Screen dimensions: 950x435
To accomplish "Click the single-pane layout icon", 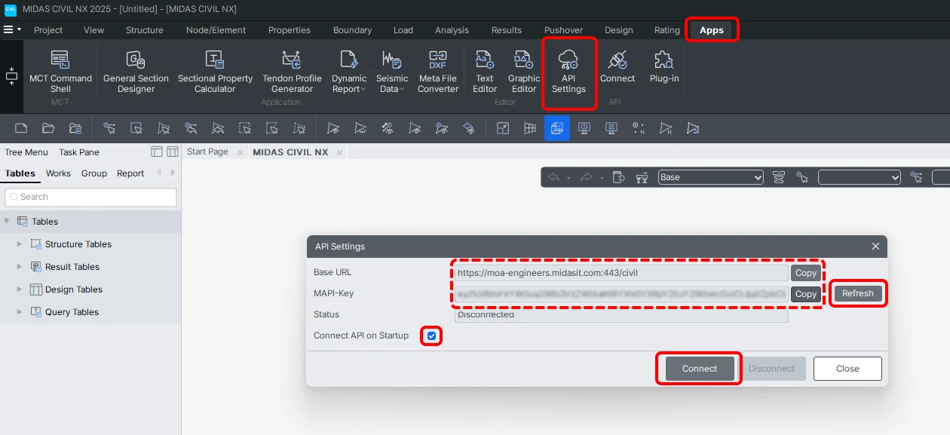I will click(157, 152).
